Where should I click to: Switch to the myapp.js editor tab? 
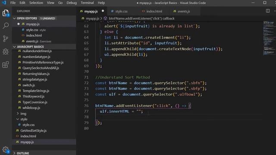92,11
